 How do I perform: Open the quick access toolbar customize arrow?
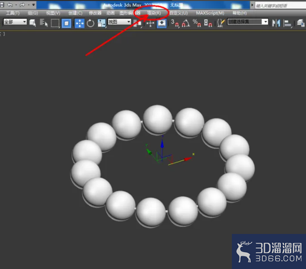34,4
